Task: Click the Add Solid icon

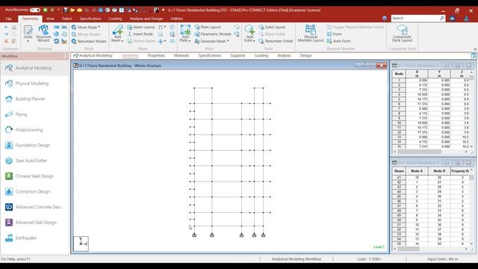Action: [249, 31]
